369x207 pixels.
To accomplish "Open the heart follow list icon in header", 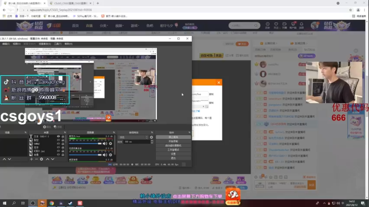I will pyautogui.click(x=276, y=24).
